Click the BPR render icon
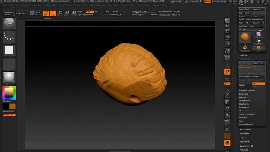The image size is (270, 152). (x=227, y=21)
